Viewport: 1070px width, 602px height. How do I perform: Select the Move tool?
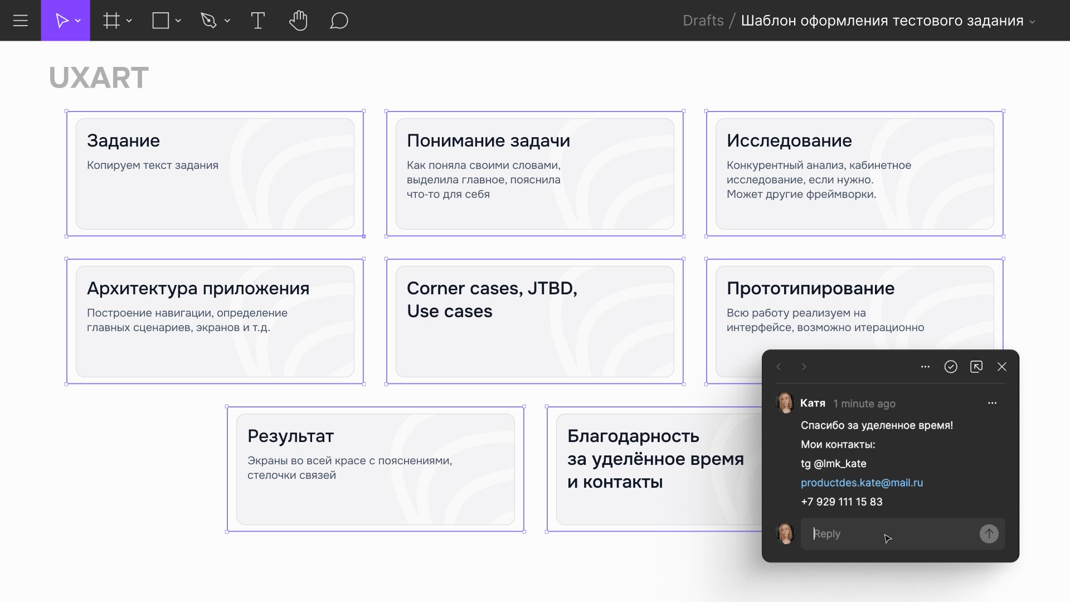tap(62, 21)
